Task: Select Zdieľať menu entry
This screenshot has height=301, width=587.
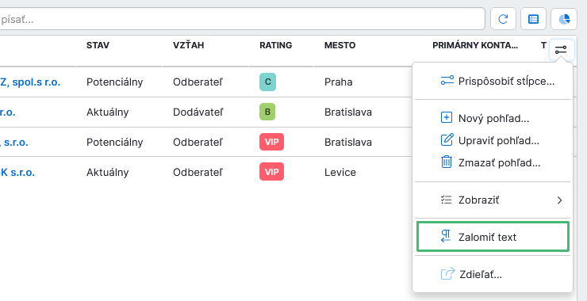Action: tap(493, 275)
